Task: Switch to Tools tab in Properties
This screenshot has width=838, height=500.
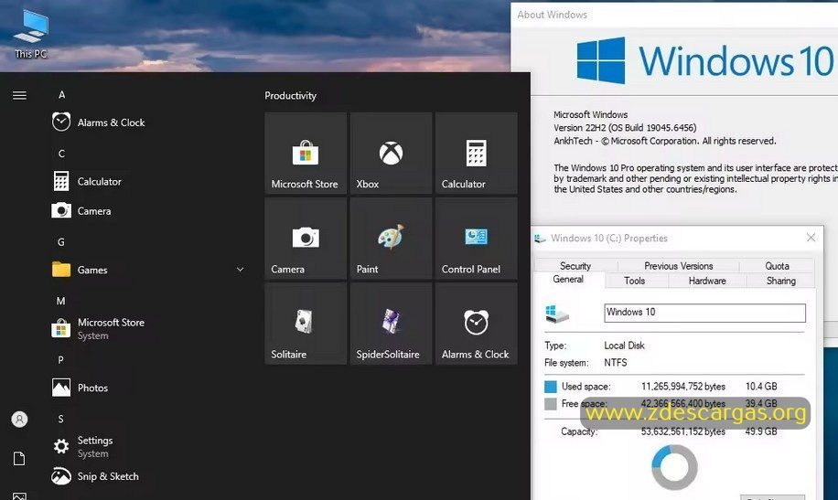Action: (634, 281)
